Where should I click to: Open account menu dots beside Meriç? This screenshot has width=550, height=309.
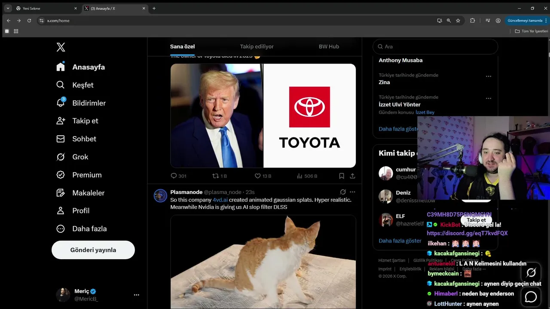point(136,295)
